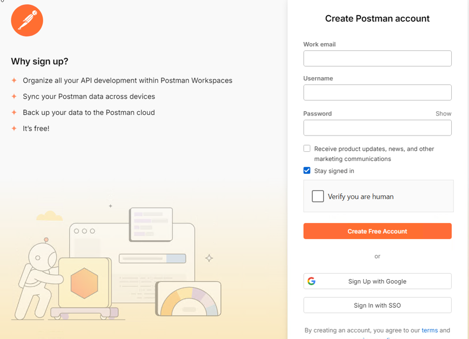The height and width of the screenshot is (339, 469).
Task: Click the "It's free!" text
Action: tap(36, 128)
